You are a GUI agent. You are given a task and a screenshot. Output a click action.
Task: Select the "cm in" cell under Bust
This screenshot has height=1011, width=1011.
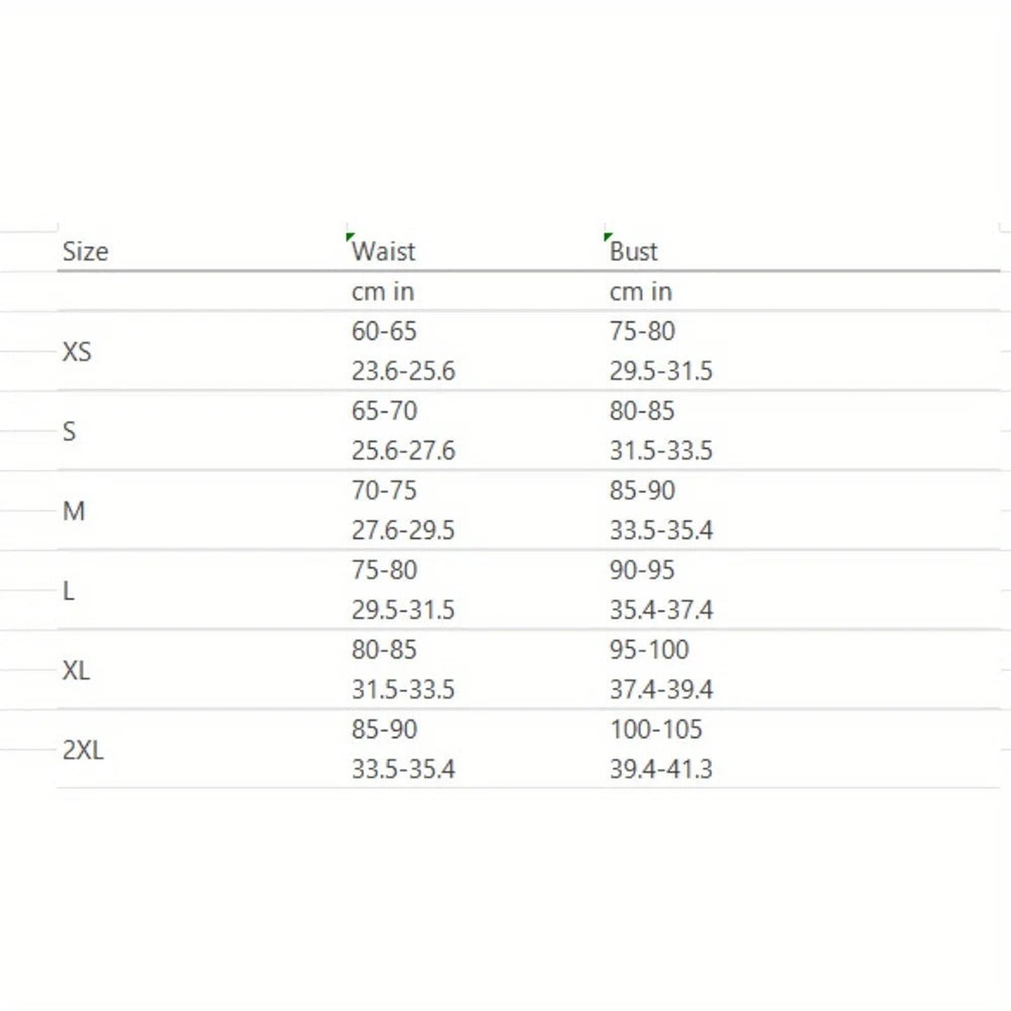(x=641, y=292)
